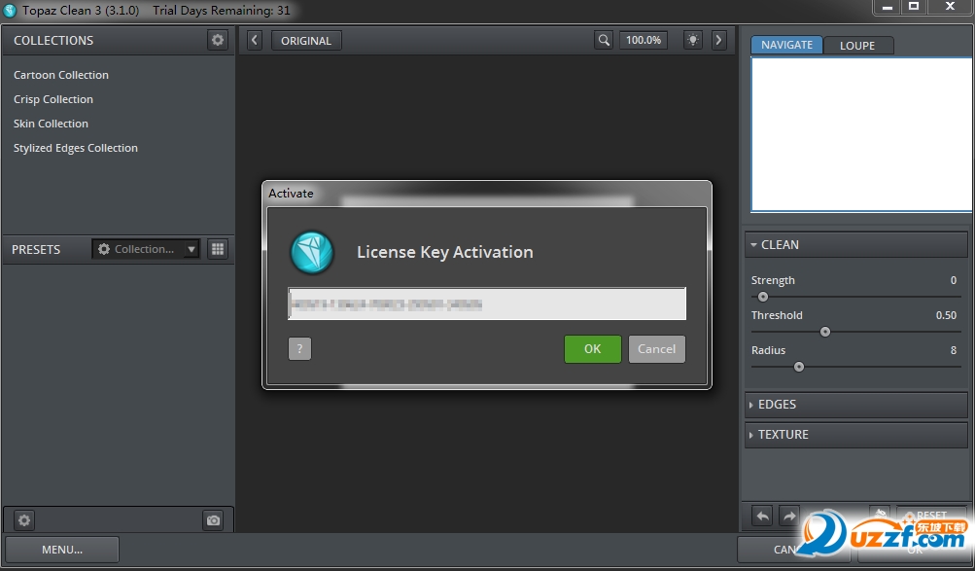
Task: Click the Radius slider handle
Action: [x=799, y=367]
